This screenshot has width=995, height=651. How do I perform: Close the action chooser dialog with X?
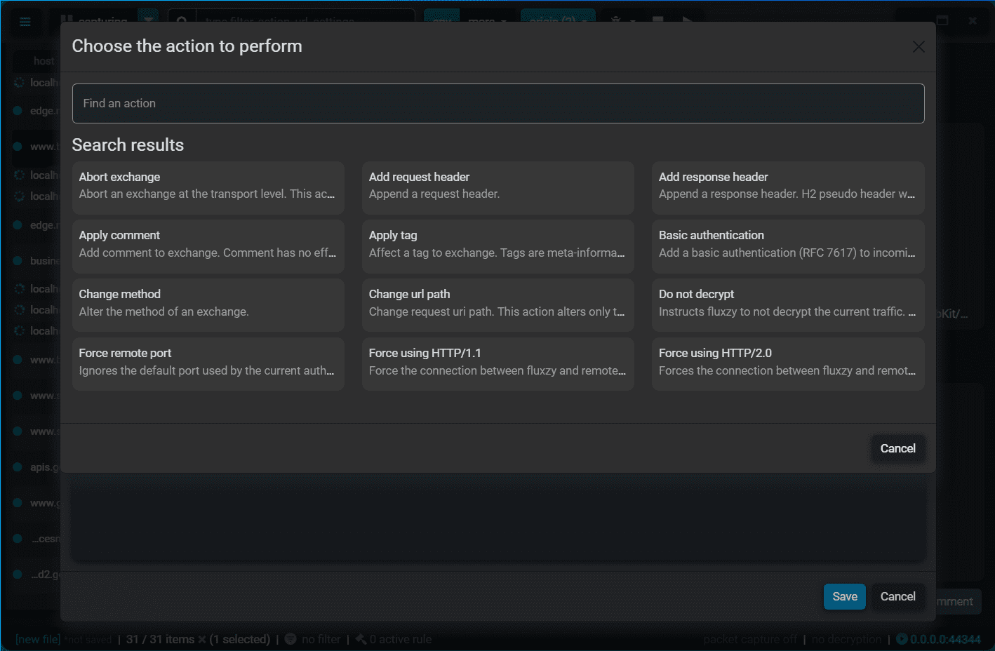[x=919, y=47]
